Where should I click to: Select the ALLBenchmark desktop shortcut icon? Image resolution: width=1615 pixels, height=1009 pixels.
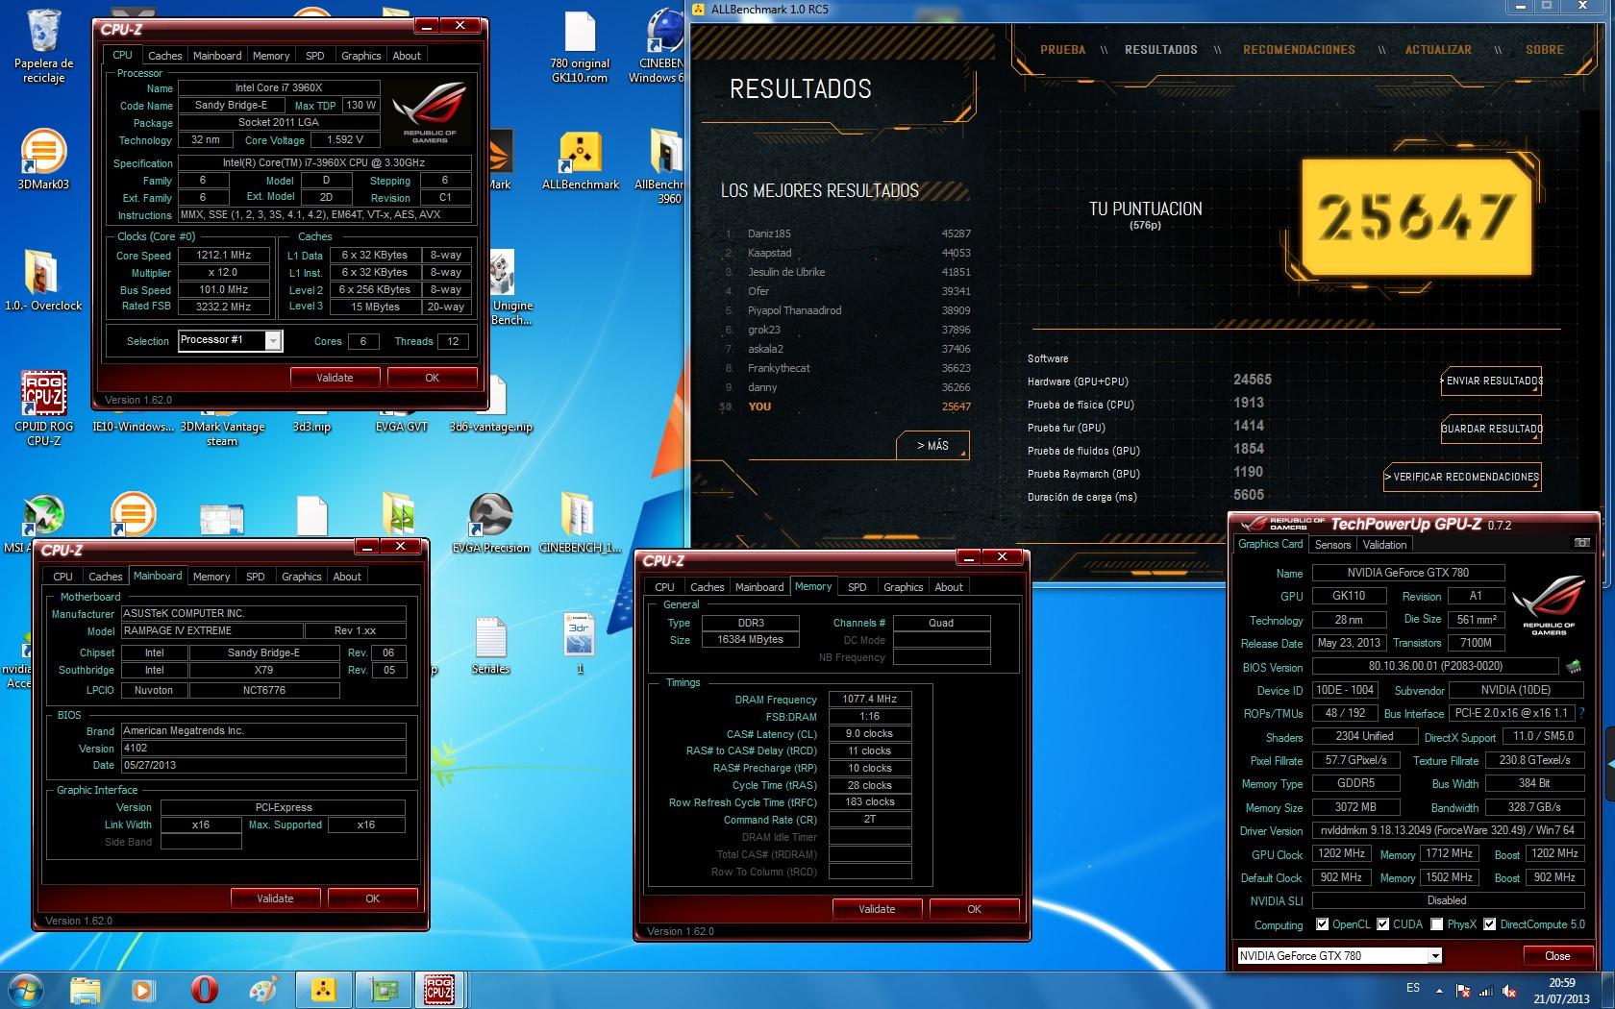point(580,160)
